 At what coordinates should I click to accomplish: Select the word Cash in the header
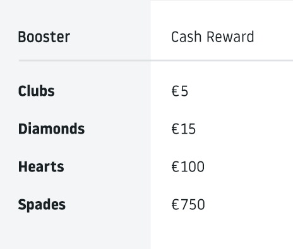pos(186,37)
